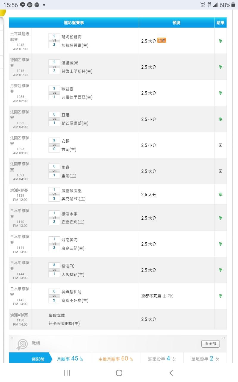Select the 莊家殺手 4 次 stat tab
The image size is (238, 382).
pyautogui.click(x=162, y=359)
